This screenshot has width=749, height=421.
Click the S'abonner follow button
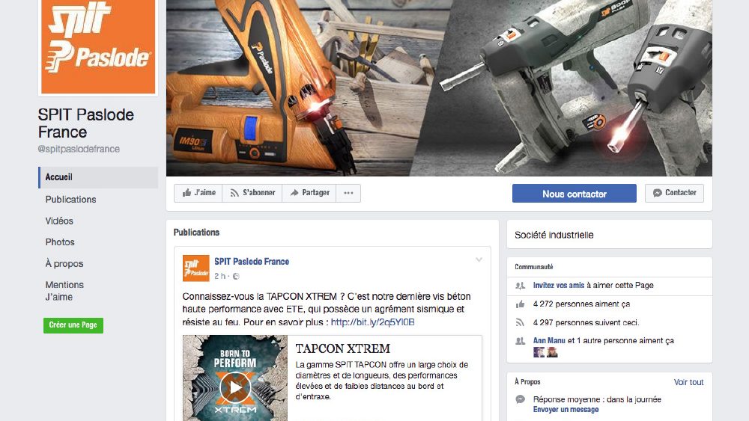[252, 193]
